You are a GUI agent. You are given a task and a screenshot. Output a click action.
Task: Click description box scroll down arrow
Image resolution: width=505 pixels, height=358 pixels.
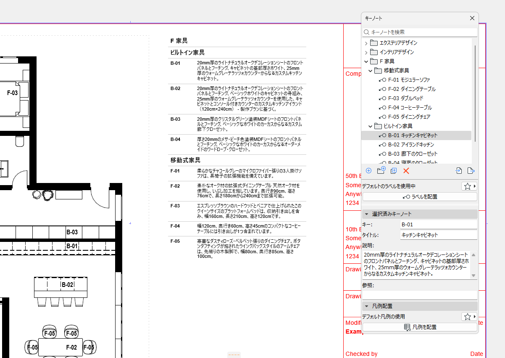point(473,276)
